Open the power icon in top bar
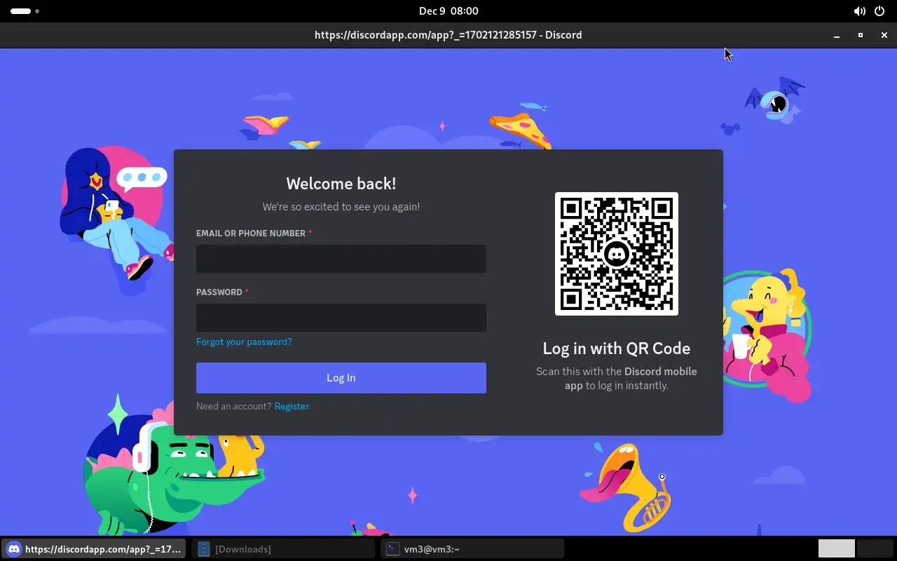The width and height of the screenshot is (897, 561). [879, 11]
